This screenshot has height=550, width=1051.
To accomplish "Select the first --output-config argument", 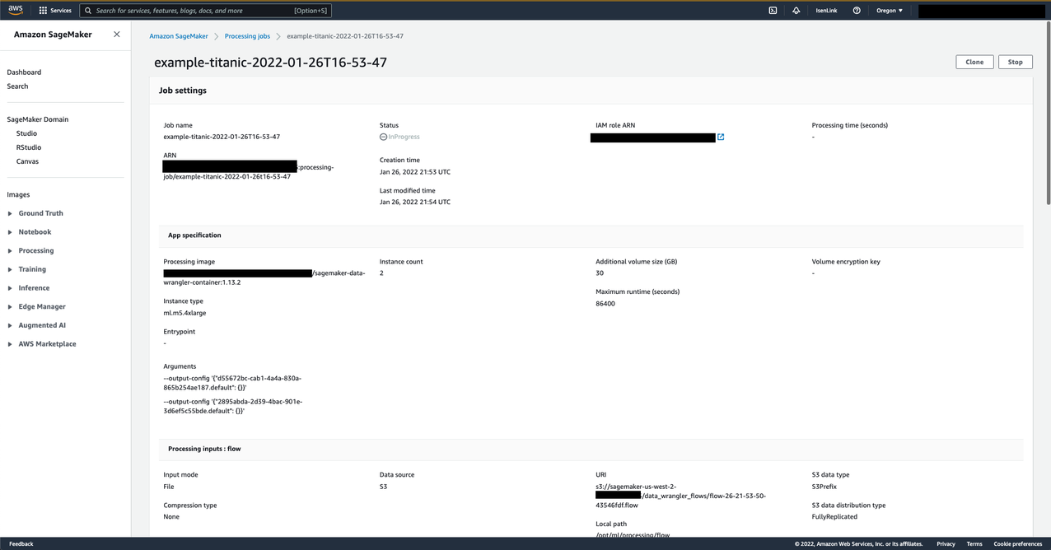I will pos(233,383).
